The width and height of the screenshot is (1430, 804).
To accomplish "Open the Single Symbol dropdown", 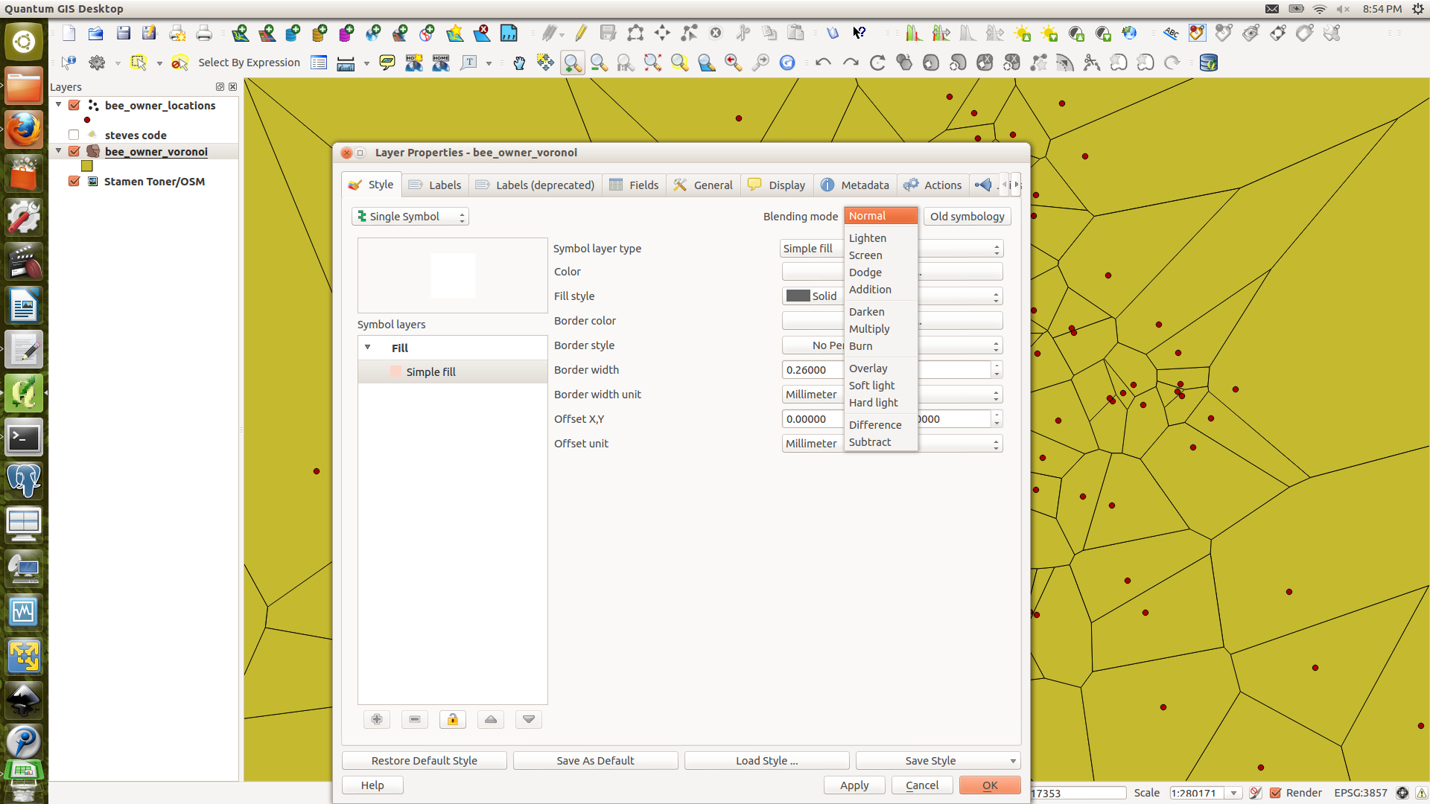I will (410, 216).
